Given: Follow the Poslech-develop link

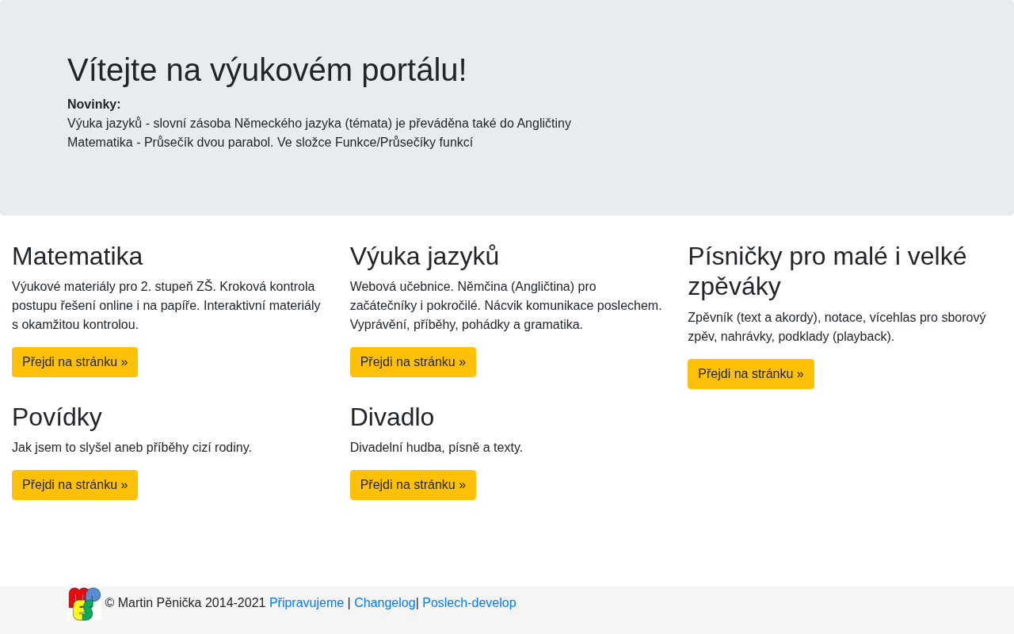Looking at the screenshot, I should pyautogui.click(x=469, y=603).
